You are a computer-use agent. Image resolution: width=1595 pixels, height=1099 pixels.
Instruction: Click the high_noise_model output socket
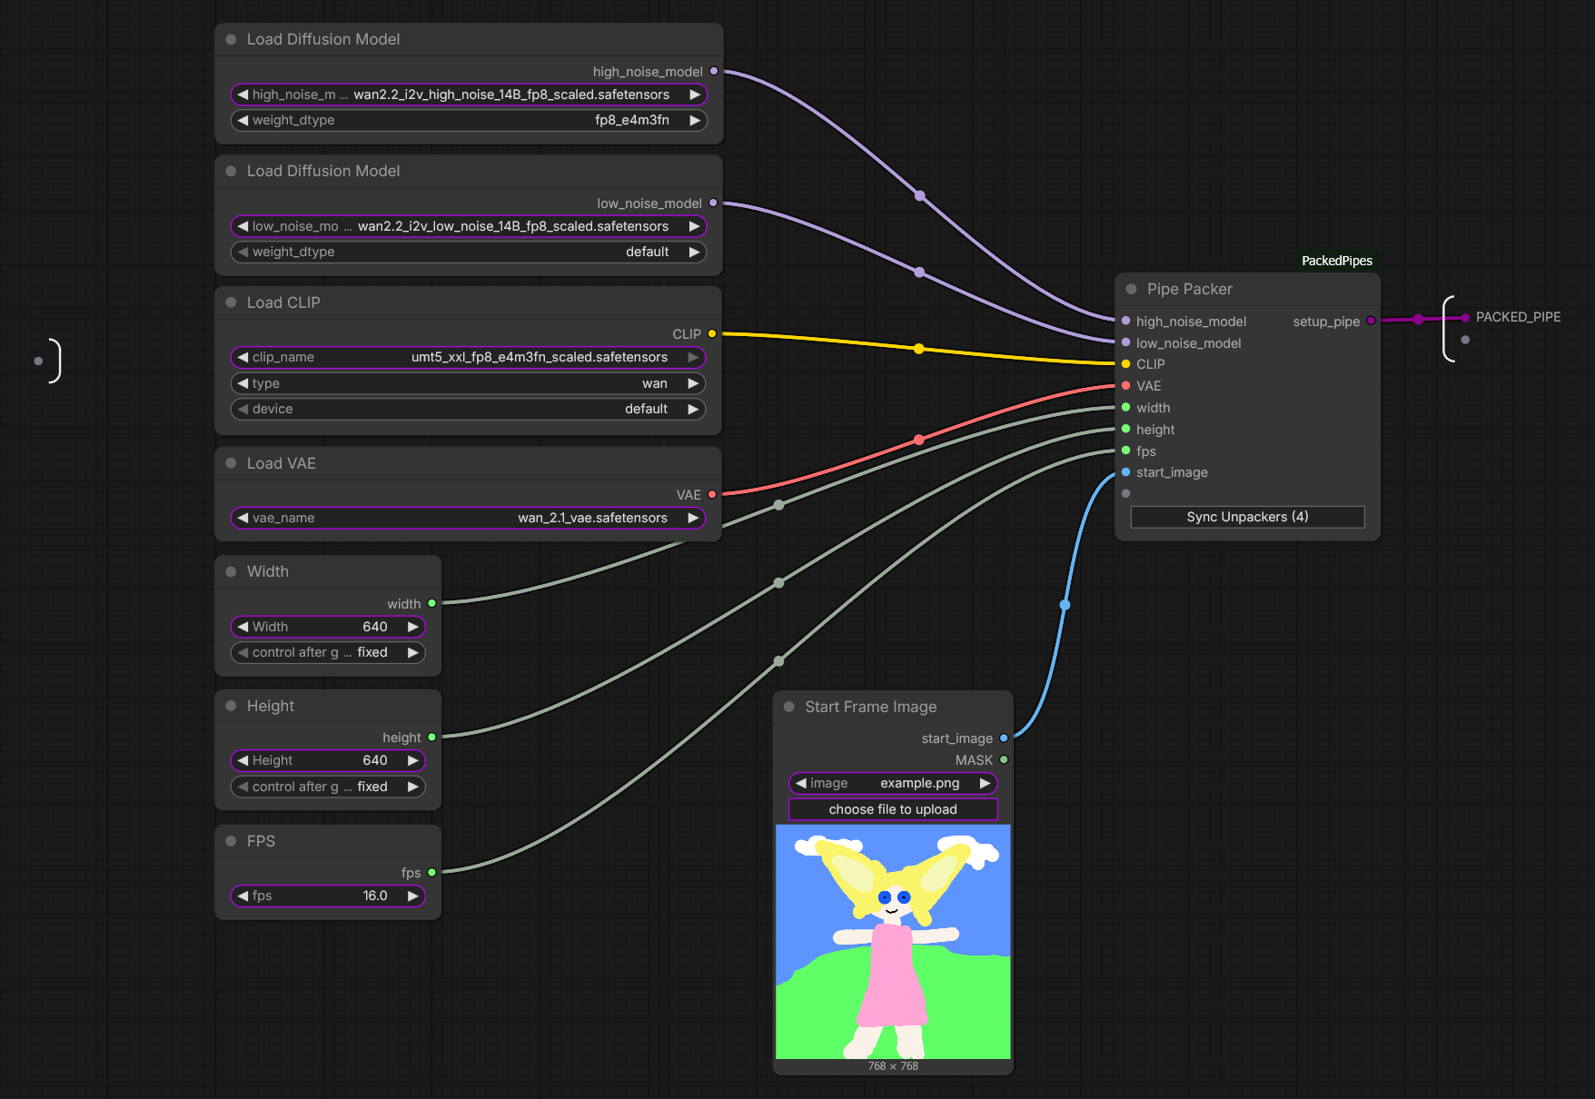[x=714, y=71]
